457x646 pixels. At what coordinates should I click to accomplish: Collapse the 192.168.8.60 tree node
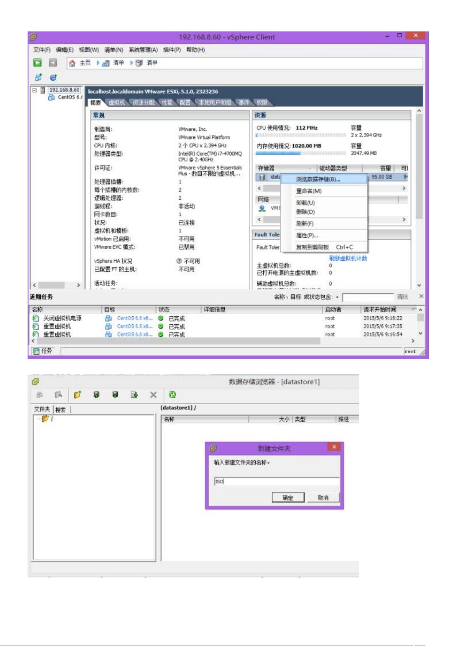point(35,90)
